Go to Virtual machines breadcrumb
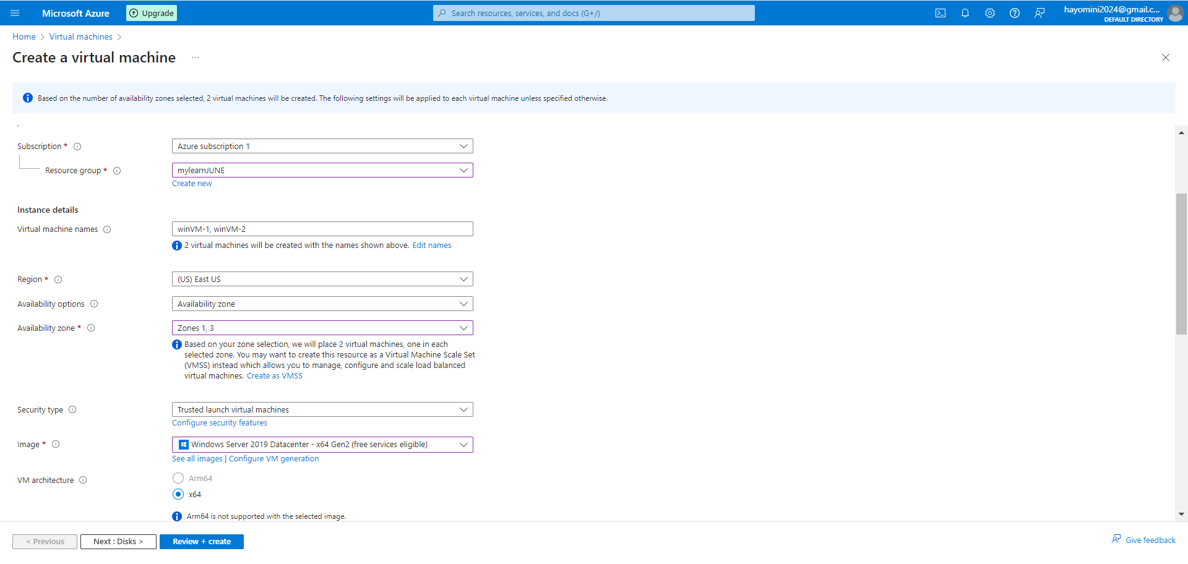This screenshot has width=1188, height=564. tap(81, 37)
